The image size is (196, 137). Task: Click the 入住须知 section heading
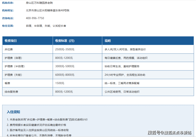point(13,112)
